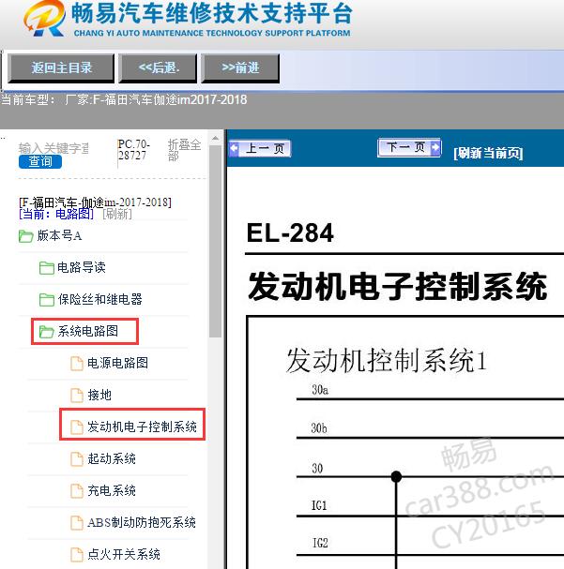Click the 当前车型 vehicle info text
This screenshot has height=569, width=564.
(x=124, y=99)
